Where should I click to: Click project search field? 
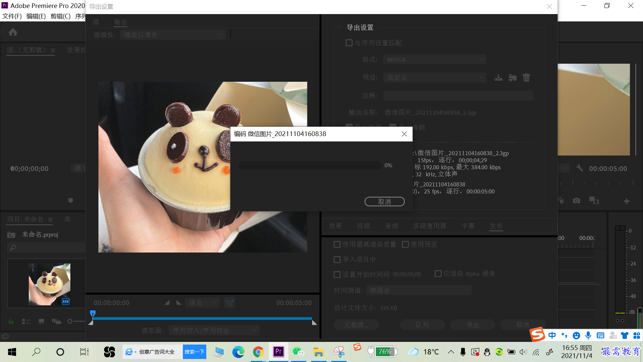tap(46, 248)
